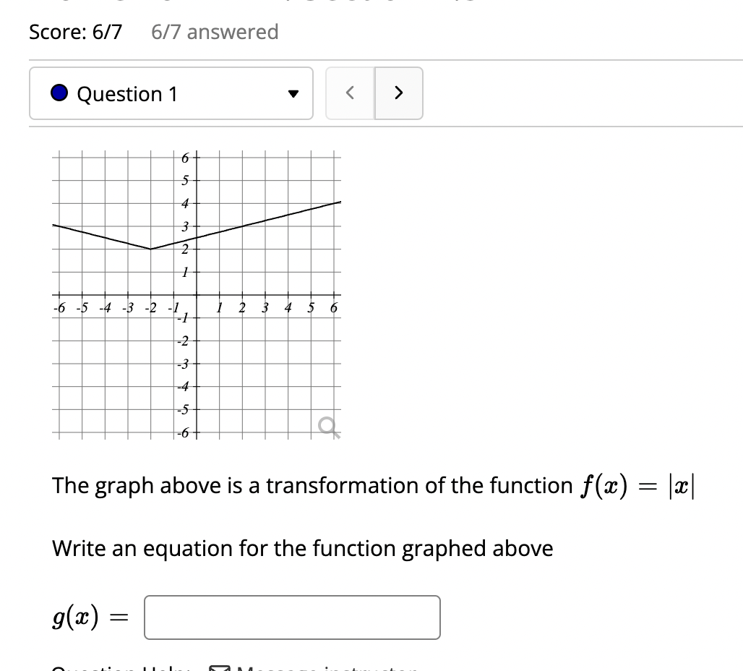Click the absolute value graph image
This screenshot has height=671, width=743.
(195, 293)
